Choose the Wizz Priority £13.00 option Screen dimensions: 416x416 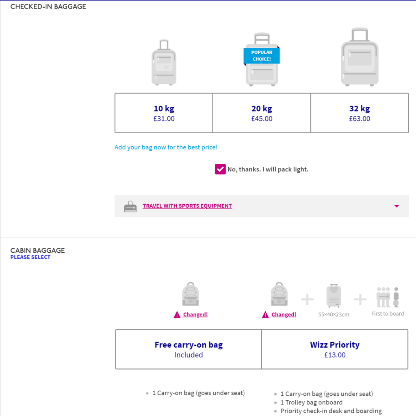335,349
